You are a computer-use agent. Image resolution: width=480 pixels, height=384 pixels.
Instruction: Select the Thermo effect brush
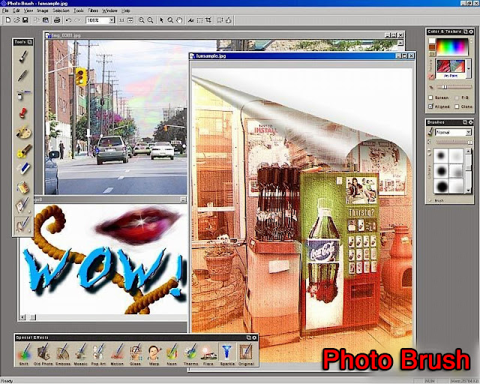coord(190,354)
